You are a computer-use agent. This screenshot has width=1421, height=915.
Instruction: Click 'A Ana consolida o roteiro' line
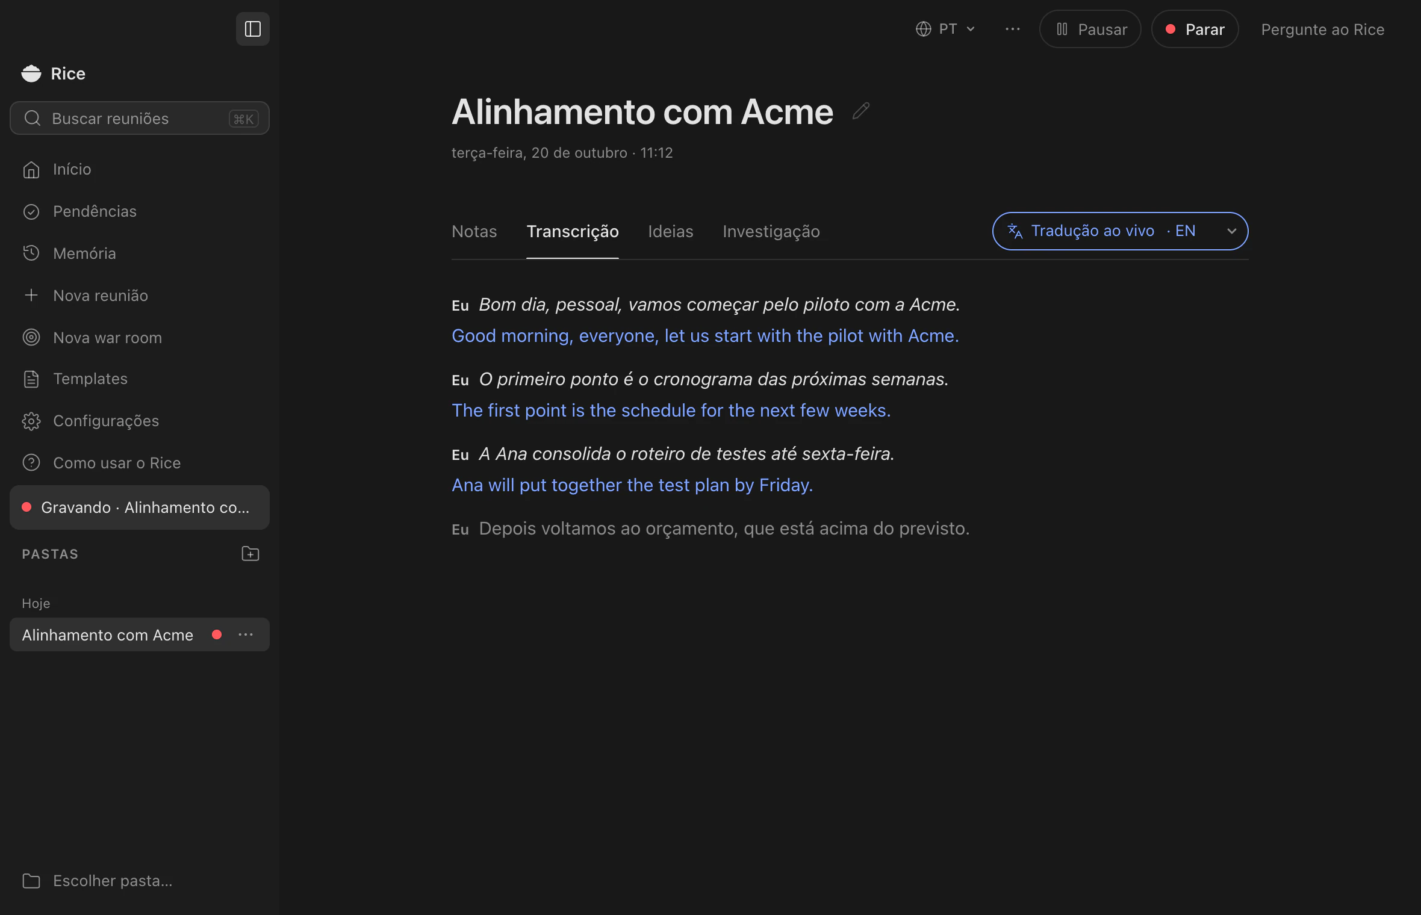(686, 454)
